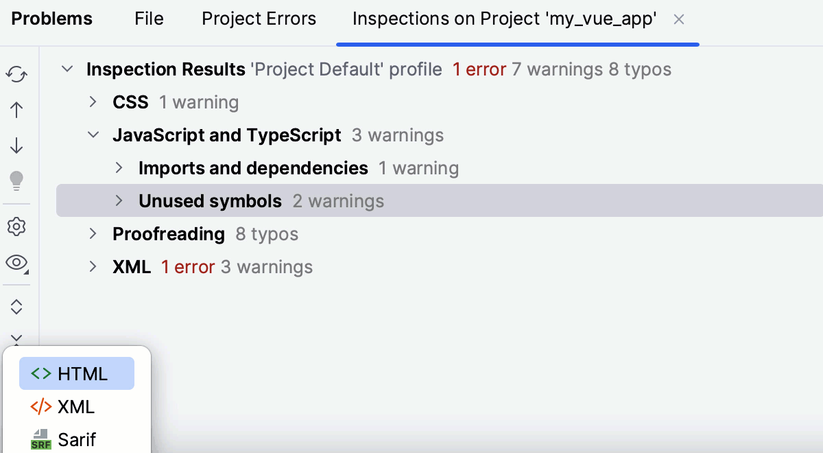The height and width of the screenshot is (453, 823).
Task: Open inspection settings with the gear icon
Action: (16, 226)
